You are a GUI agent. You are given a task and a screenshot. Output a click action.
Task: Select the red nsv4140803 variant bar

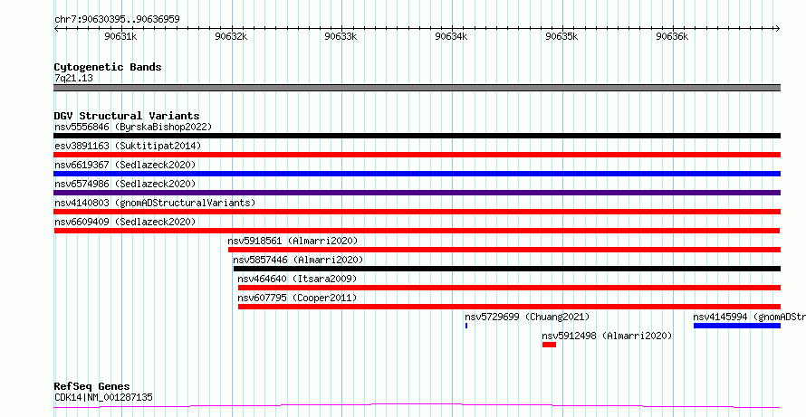(417, 212)
